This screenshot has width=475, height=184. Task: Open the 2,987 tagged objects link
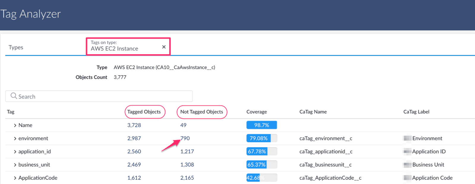click(x=134, y=138)
